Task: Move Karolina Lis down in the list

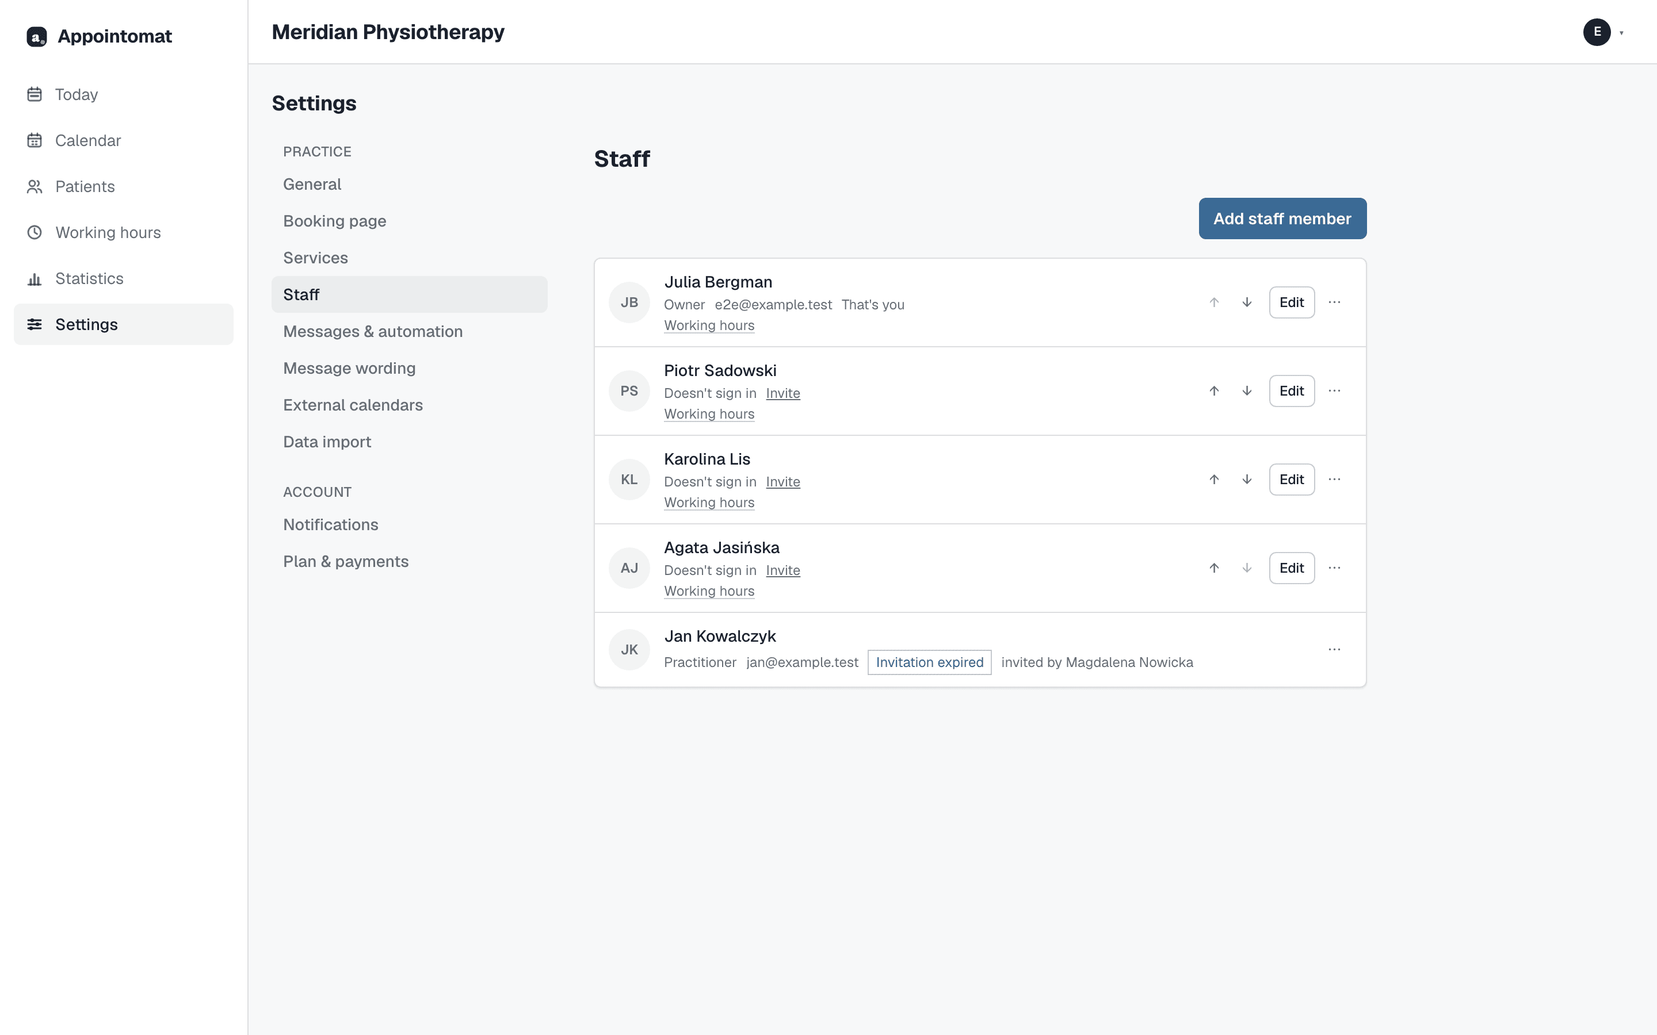Action: coord(1247,479)
